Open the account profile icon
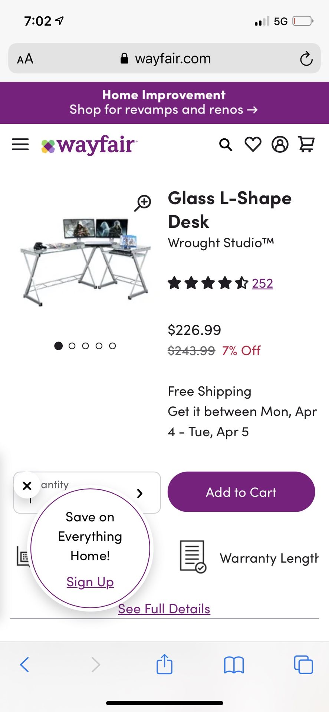329x712 pixels. pyautogui.click(x=280, y=145)
